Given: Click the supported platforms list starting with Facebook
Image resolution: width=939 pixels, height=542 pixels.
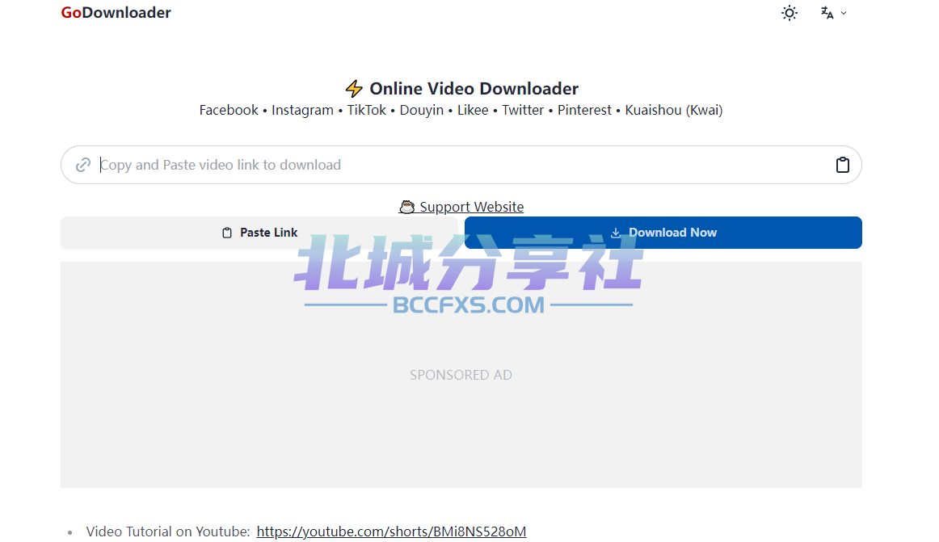Looking at the screenshot, I should click(x=461, y=110).
